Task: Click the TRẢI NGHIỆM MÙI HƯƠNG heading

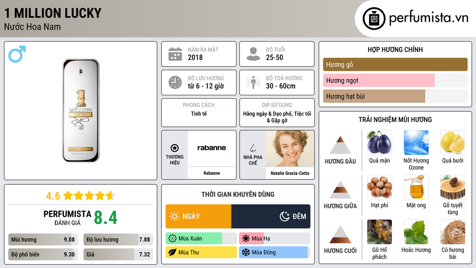Action: [395, 120]
